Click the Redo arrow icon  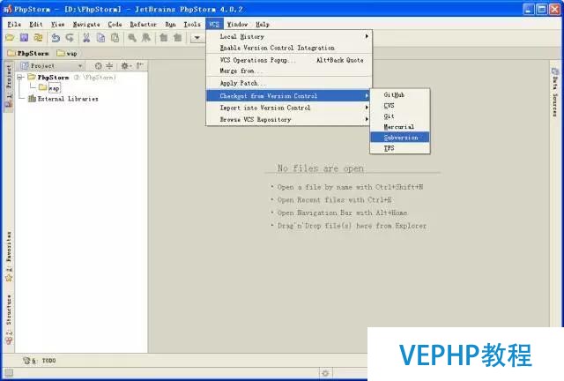click(x=70, y=37)
